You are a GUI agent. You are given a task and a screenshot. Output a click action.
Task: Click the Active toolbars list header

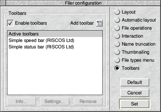(x=55, y=34)
